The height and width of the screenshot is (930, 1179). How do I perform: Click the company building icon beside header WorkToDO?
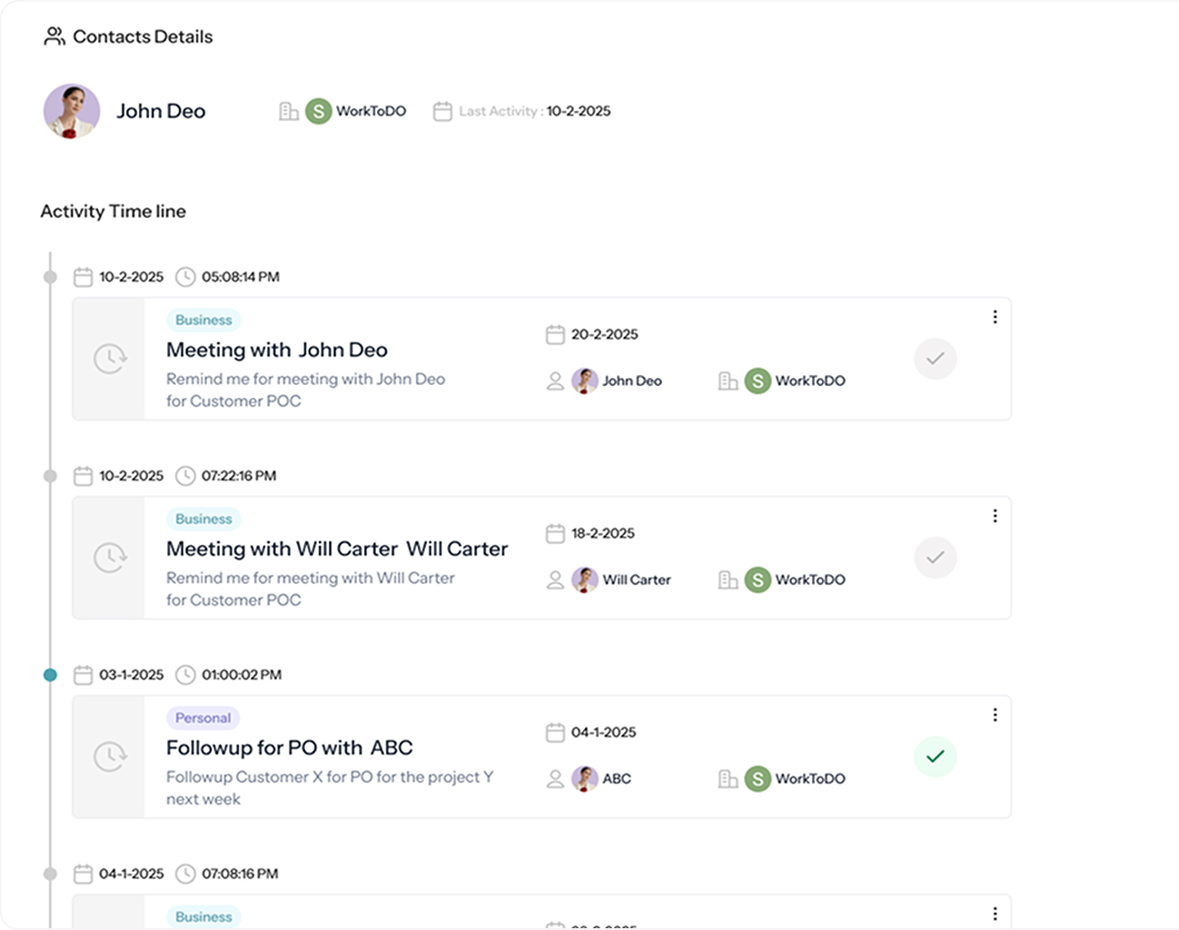coord(289,111)
